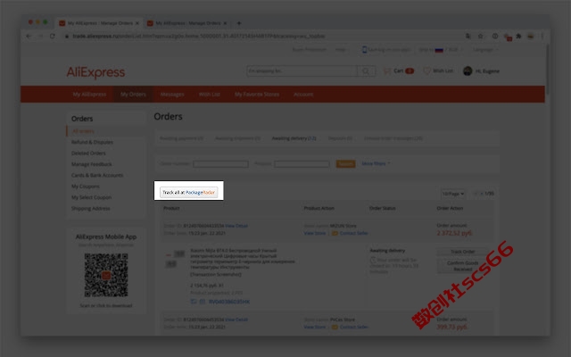Image resolution: width=571 pixels, height=357 pixels.
Task: Click the Product filter input field
Action: pyautogui.click(x=302, y=164)
